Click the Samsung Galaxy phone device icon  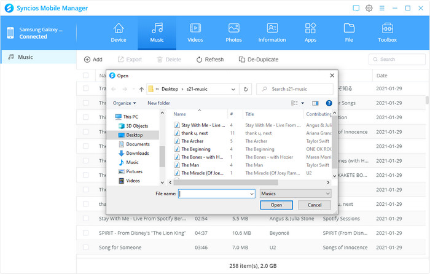(x=10, y=33)
